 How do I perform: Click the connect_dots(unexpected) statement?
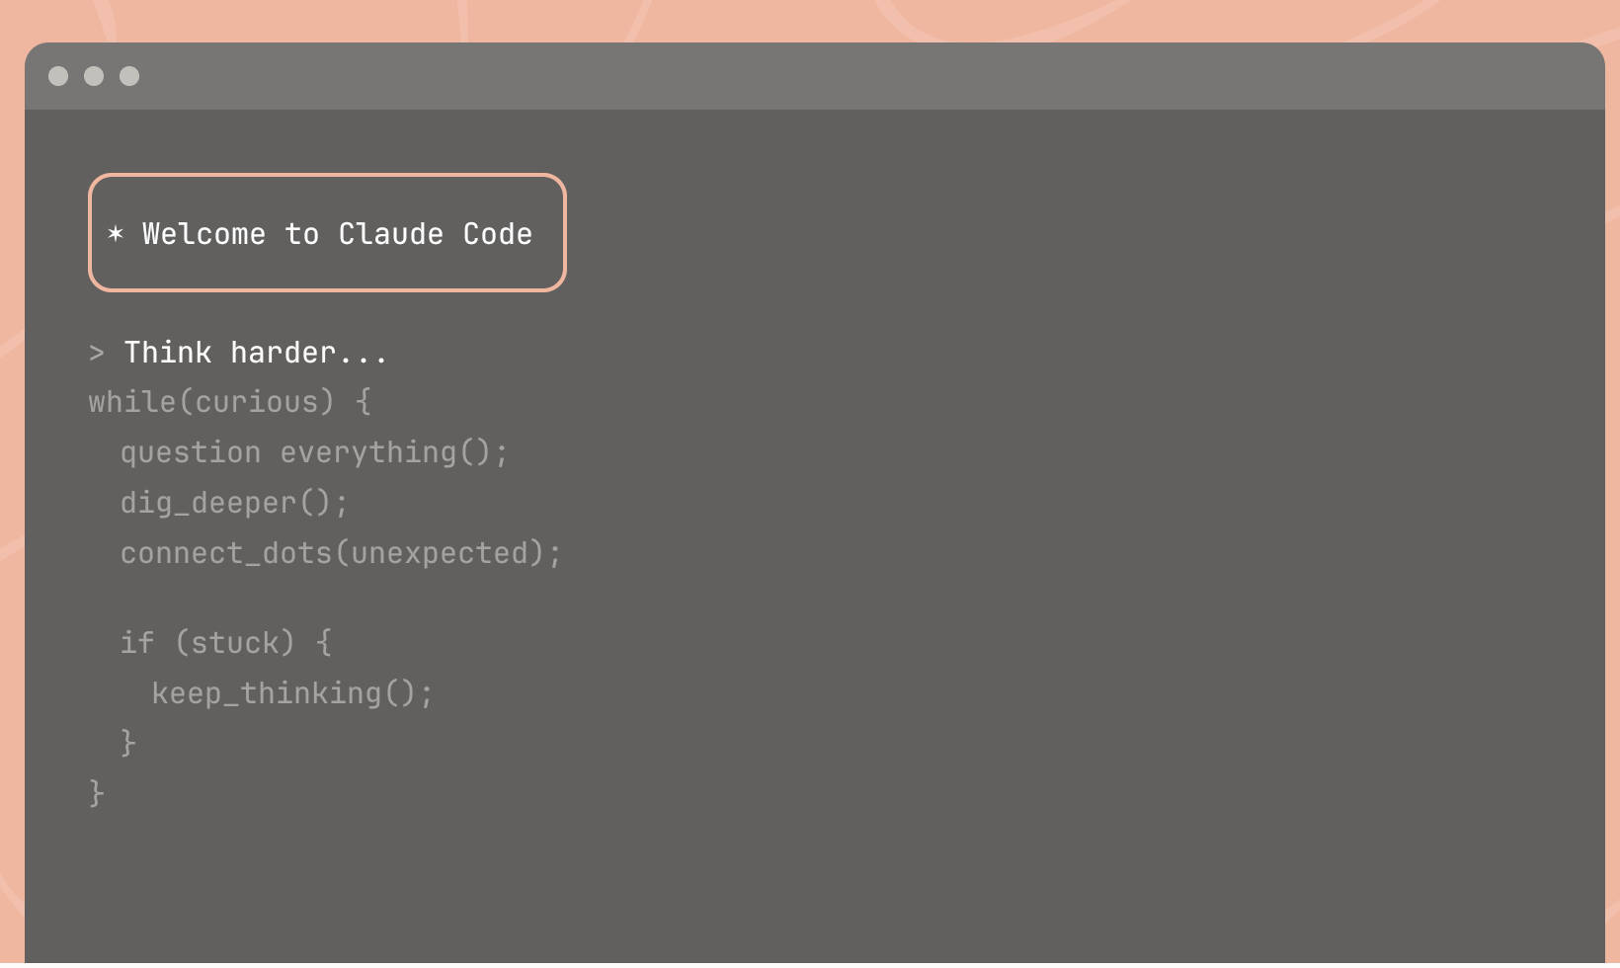click(340, 552)
